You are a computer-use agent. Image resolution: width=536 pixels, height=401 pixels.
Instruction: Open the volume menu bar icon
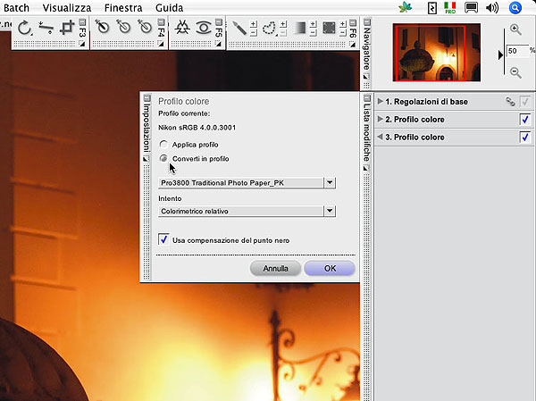[492, 7]
